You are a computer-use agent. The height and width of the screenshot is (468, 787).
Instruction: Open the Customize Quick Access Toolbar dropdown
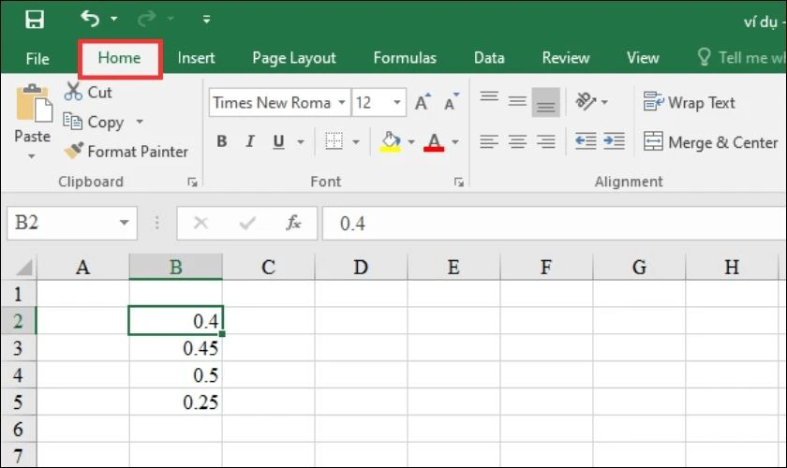pos(206,20)
